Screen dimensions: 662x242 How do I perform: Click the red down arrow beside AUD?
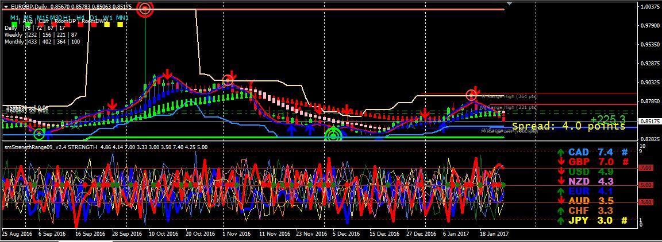[560, 201]
